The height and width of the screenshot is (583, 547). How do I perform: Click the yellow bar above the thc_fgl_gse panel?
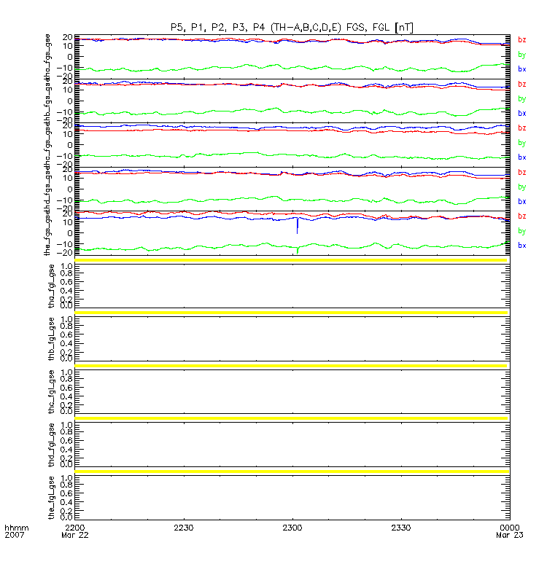point(291,366)
